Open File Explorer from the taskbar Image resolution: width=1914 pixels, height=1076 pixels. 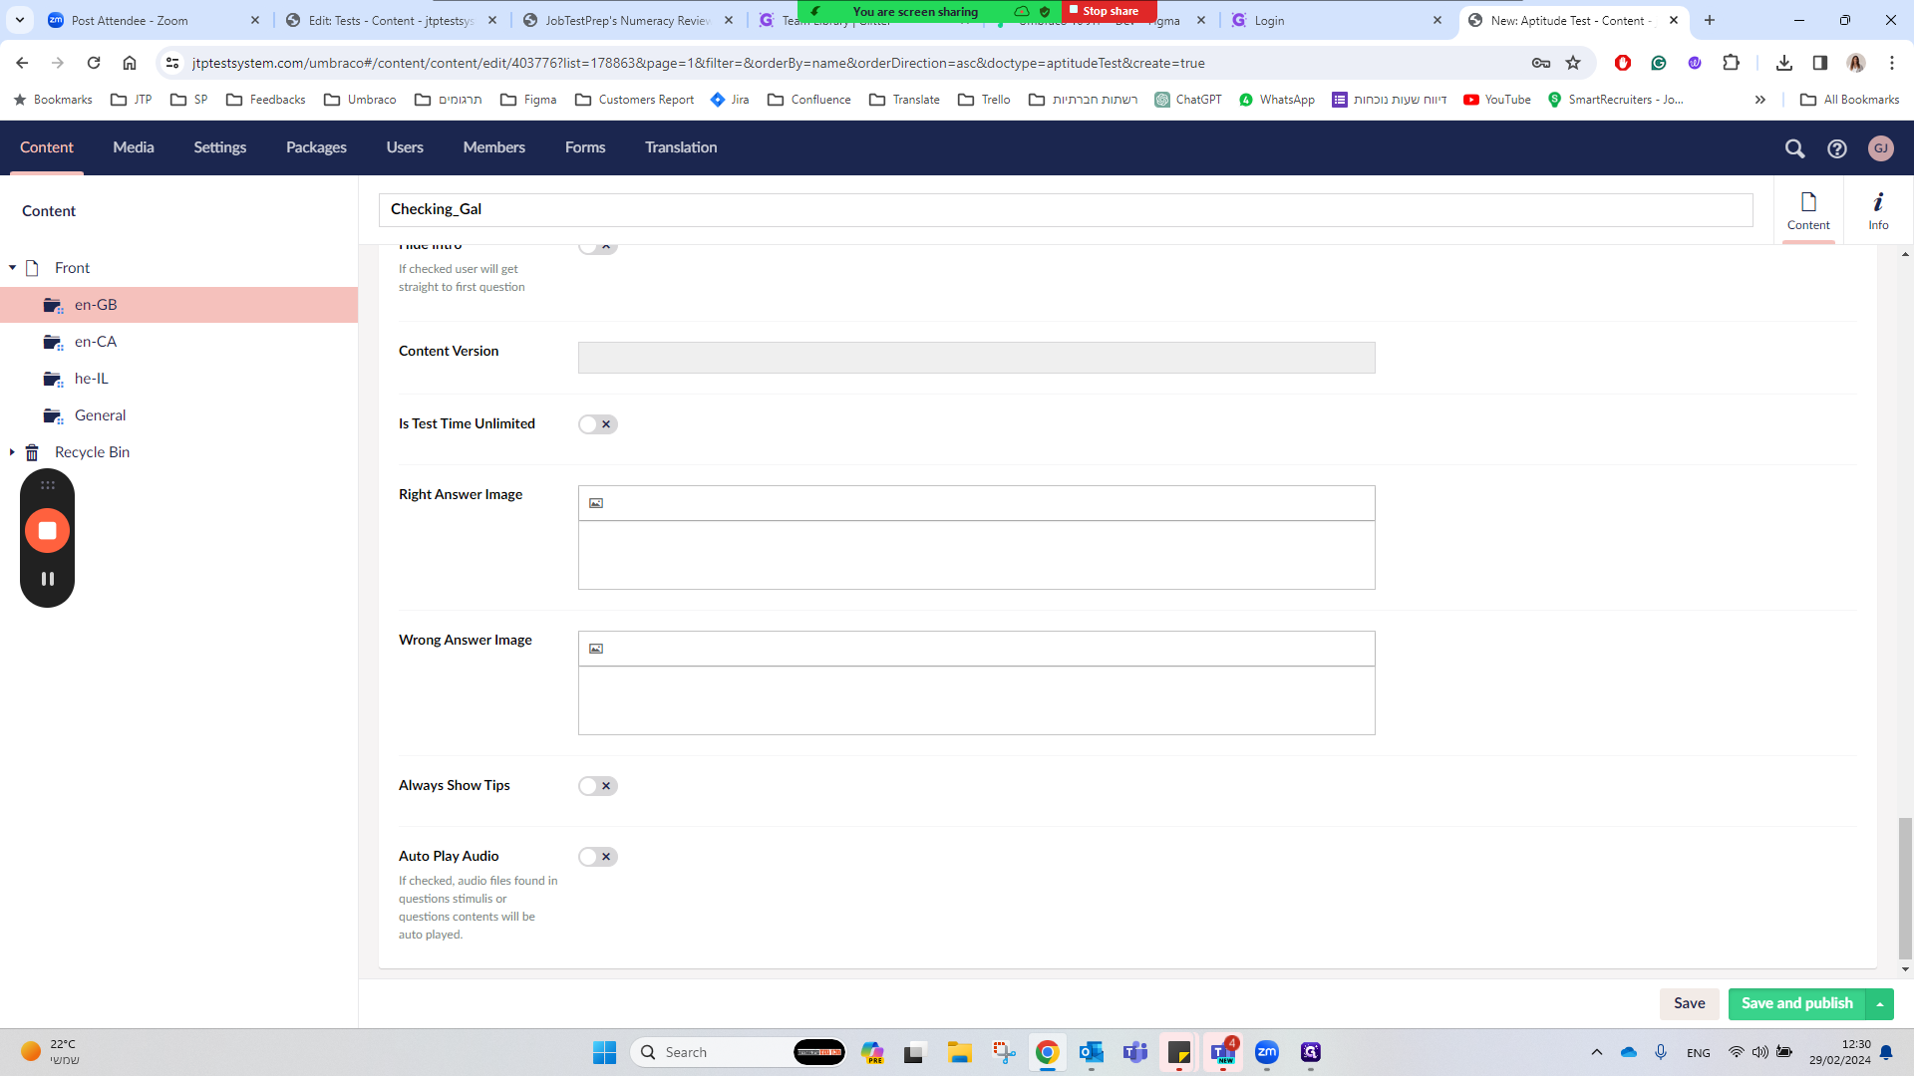959,1052
